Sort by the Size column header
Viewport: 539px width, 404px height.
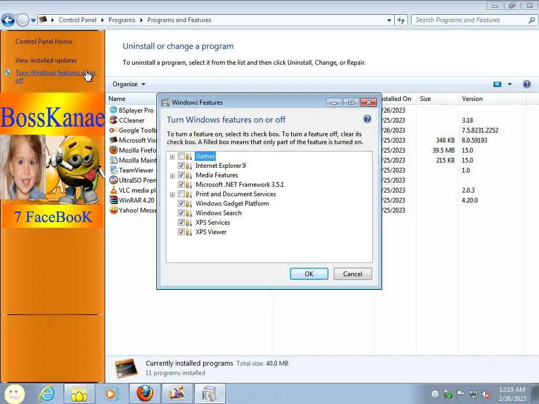tap(437, 98)
